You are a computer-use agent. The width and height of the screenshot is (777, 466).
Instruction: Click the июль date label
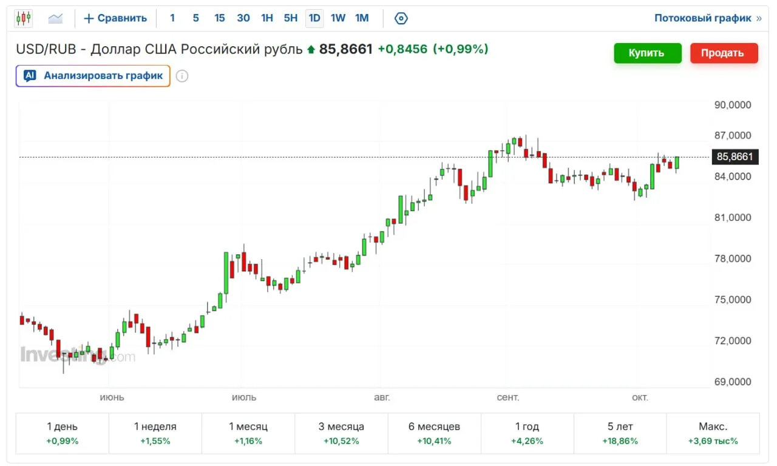[244, 397]
